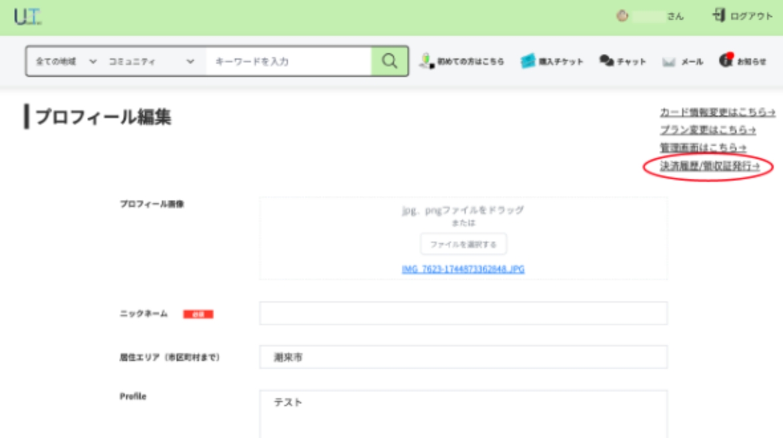Open the カード情報変更はこちら link

[x=717, y=112]
